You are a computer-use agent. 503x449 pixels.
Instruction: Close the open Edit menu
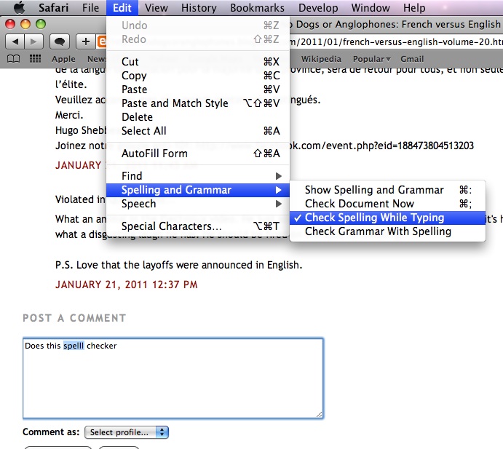(122, 7)
